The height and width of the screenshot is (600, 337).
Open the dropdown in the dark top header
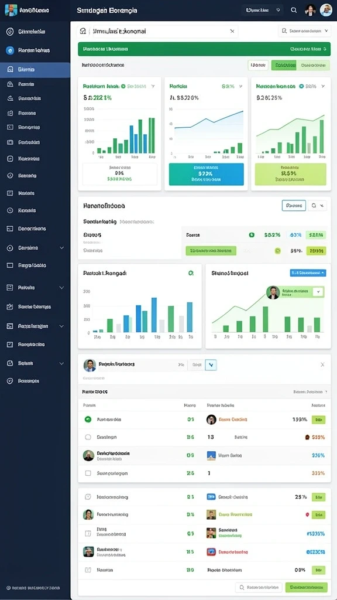pyautogui.click(x=263, y=11)
